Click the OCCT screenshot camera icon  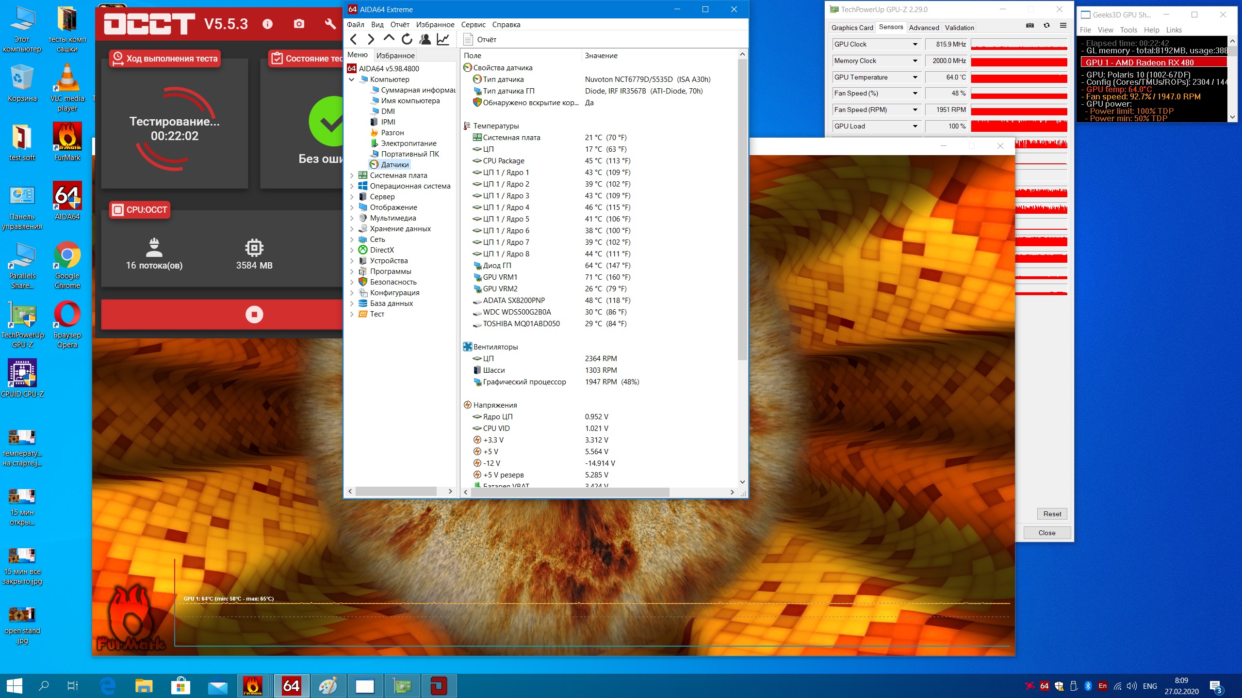(x=299, y=24)
